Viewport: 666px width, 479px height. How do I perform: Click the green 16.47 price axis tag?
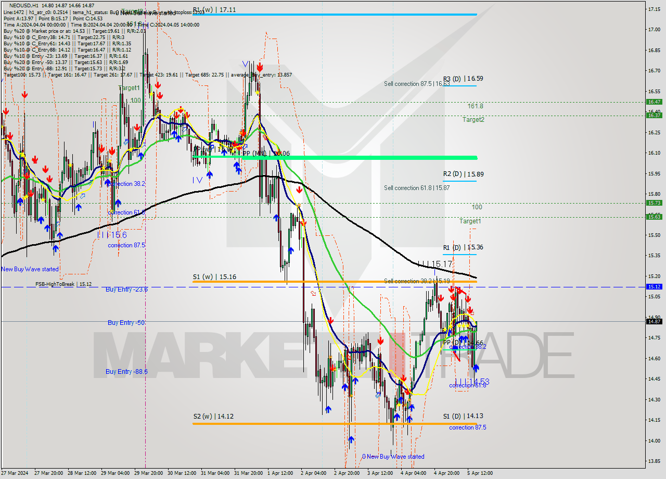tap(654, 102)
